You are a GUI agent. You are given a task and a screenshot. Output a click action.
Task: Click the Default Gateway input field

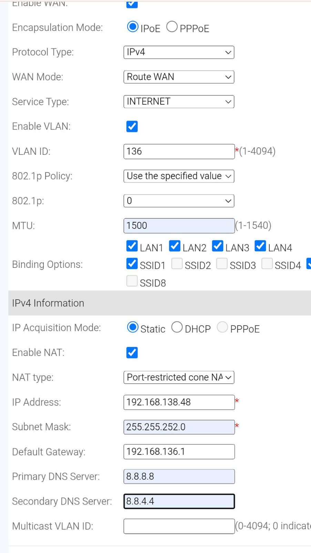179,452
